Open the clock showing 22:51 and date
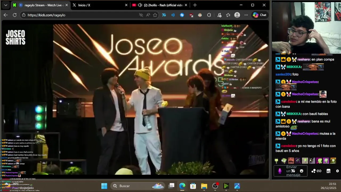Screen dimensions: 341x192 tap(328, 186)
